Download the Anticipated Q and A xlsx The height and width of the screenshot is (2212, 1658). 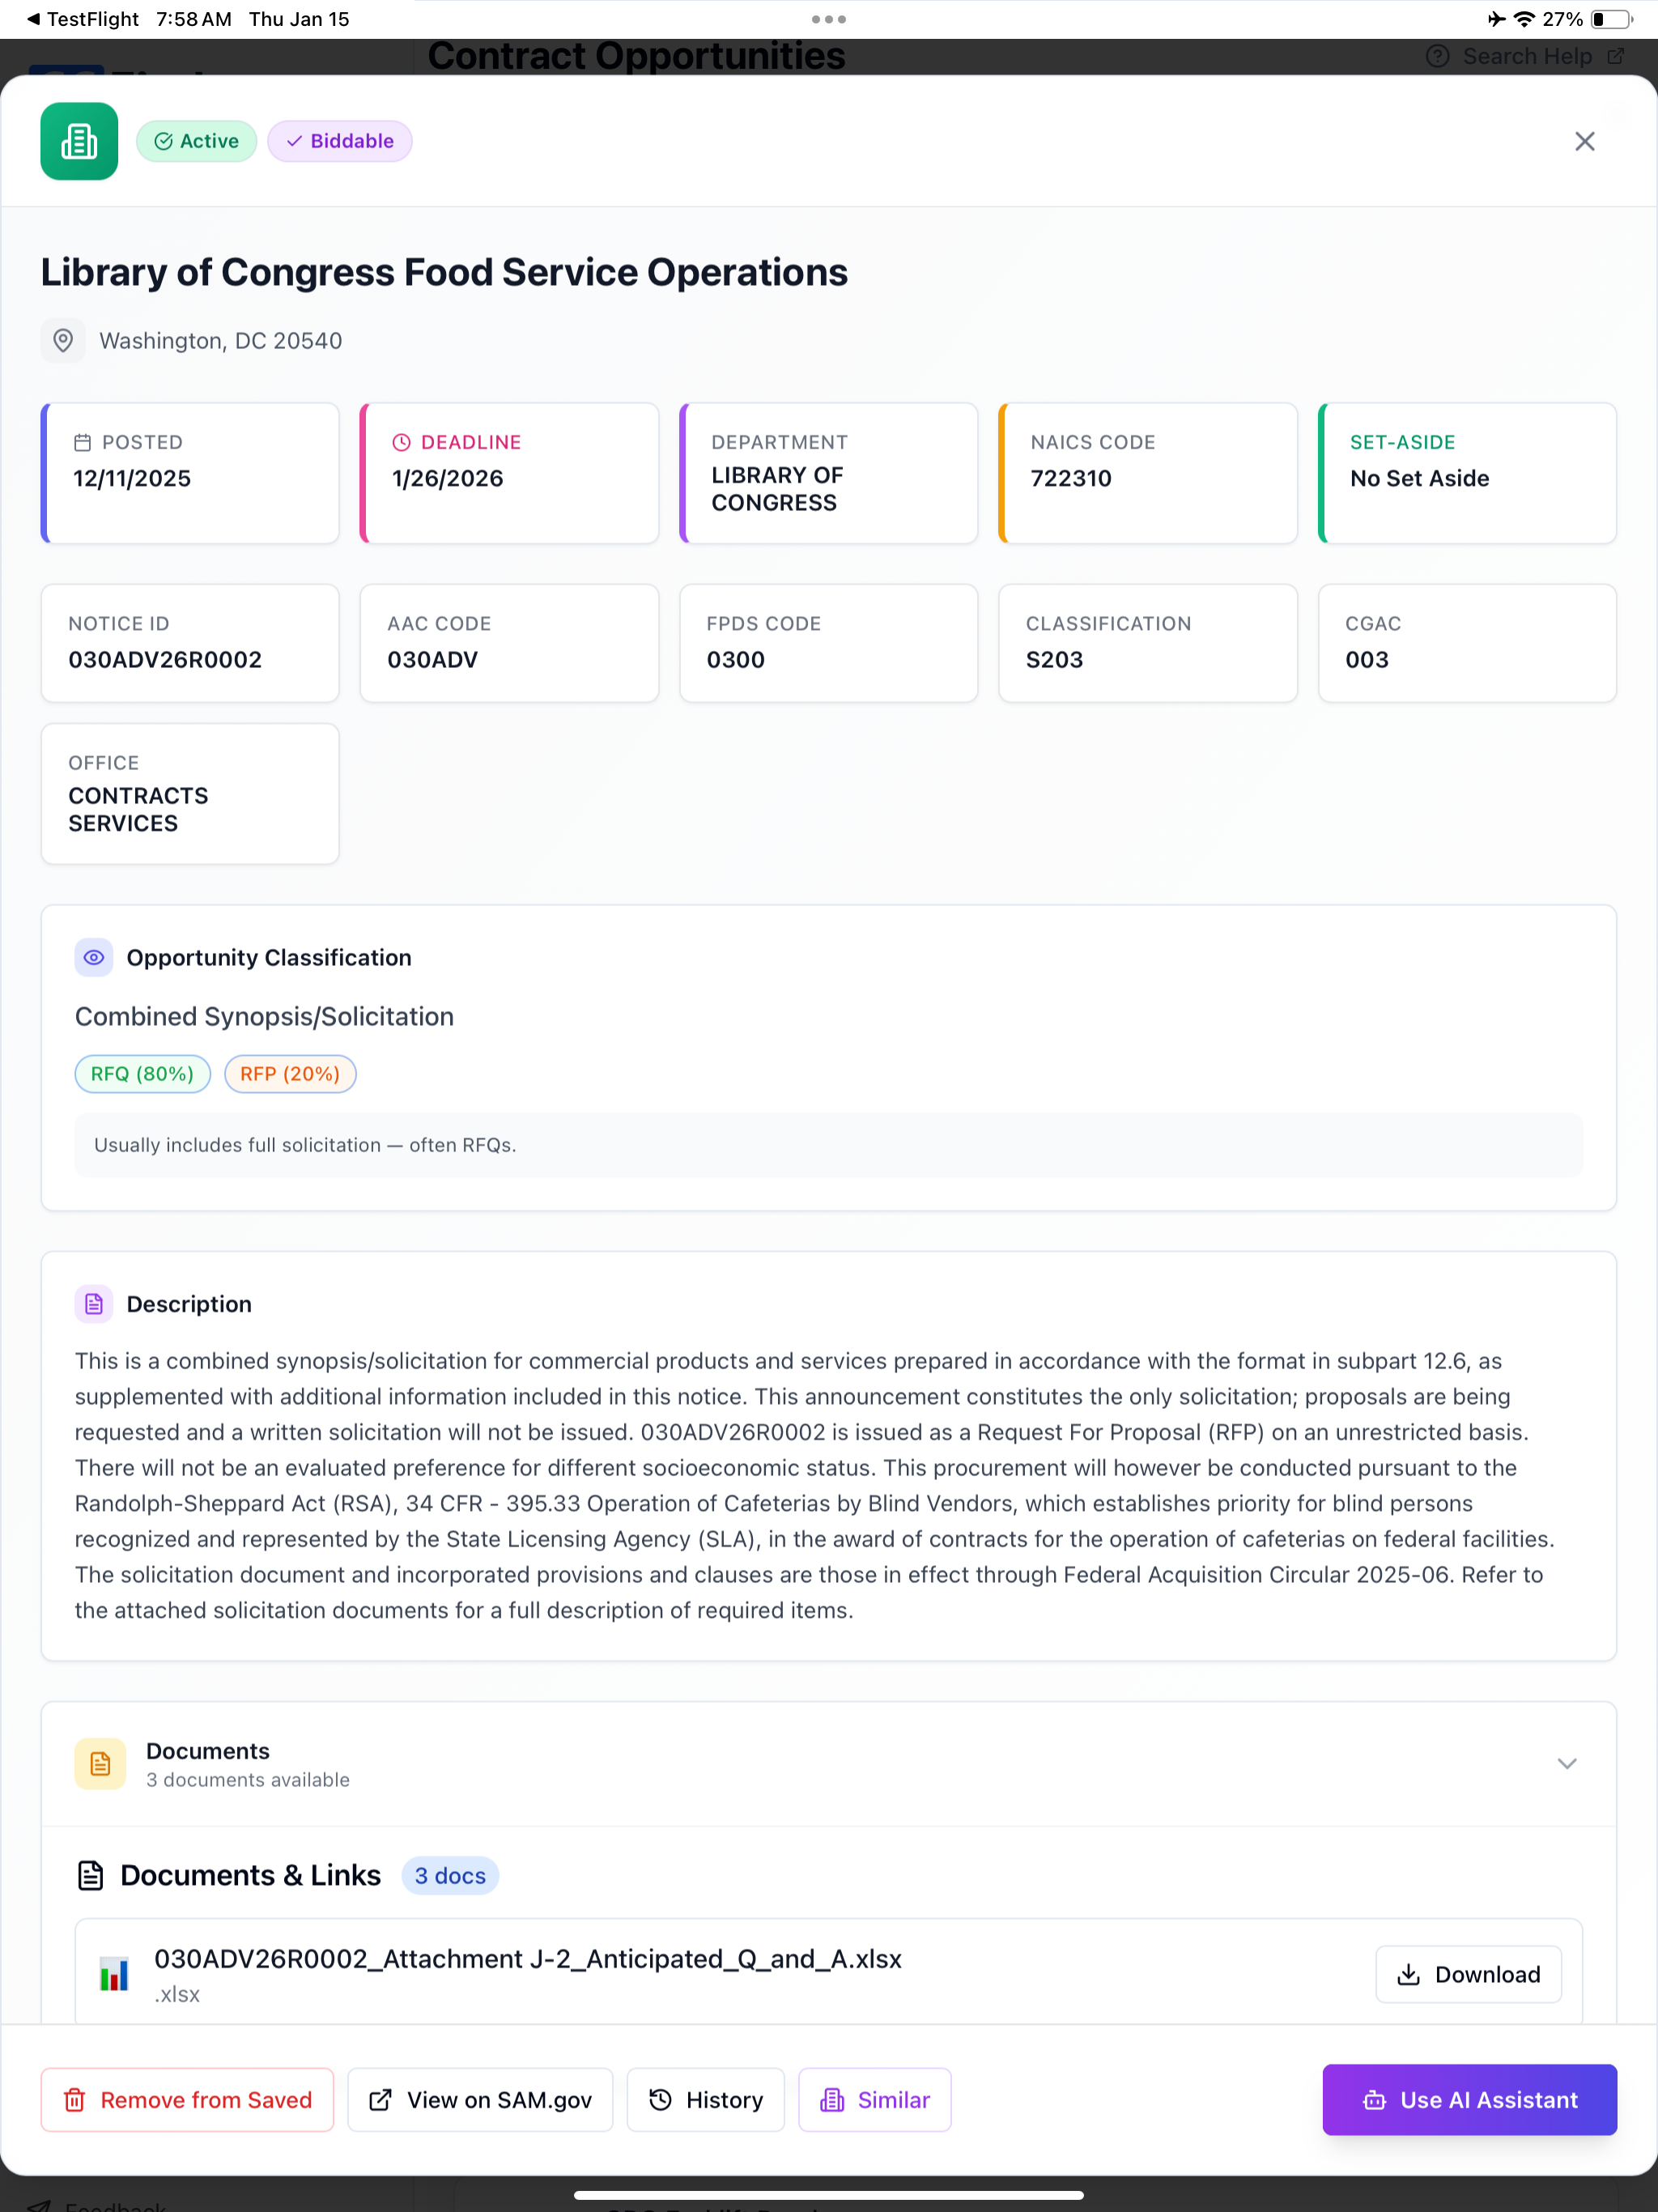[x=1468, y=1974]
